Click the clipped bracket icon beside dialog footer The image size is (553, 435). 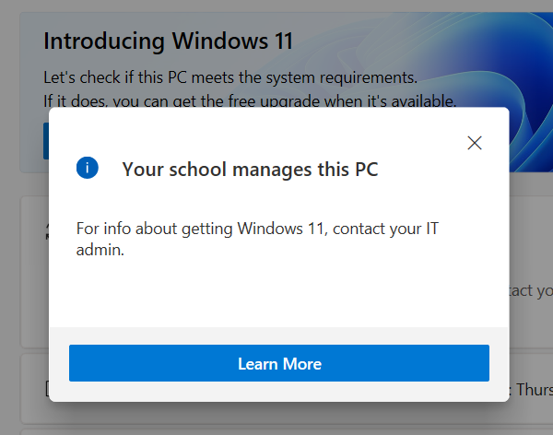47,388
